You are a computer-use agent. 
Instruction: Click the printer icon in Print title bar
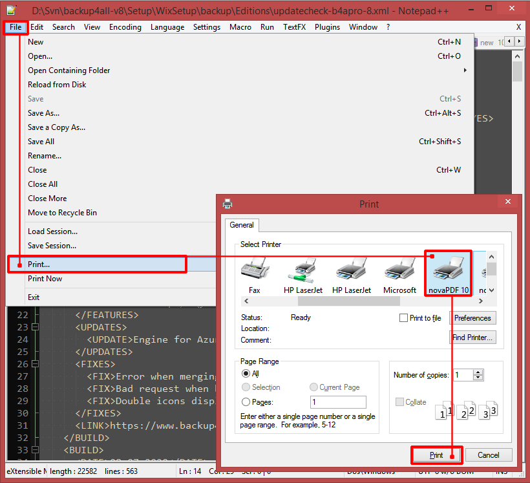click(x=228, y=204)
